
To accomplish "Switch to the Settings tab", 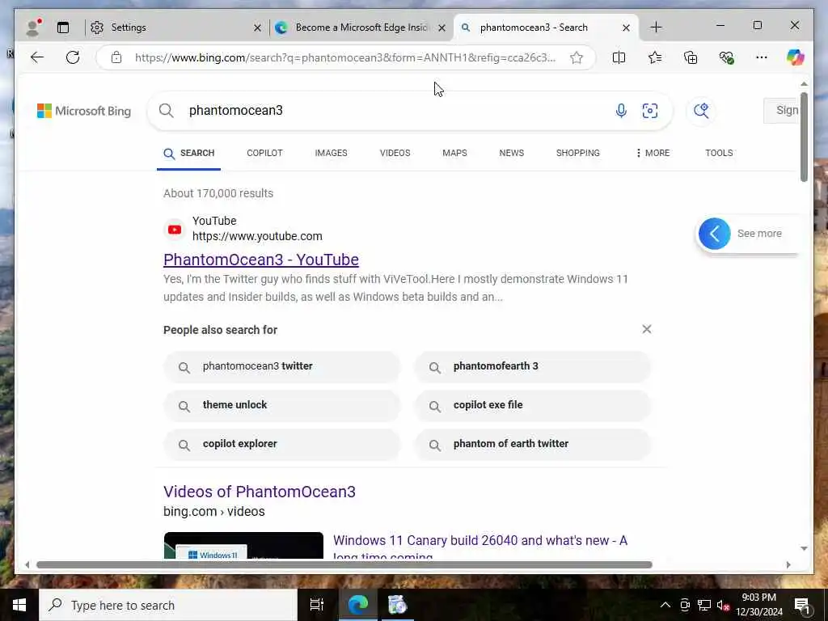I will (175, 27).
